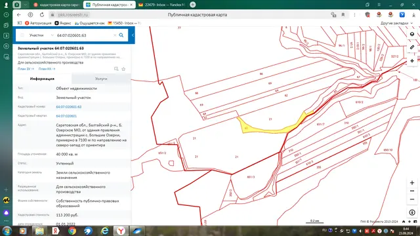
Task: Switch to Yandex Mail Inbox browser tab
Action: point(161,5)
